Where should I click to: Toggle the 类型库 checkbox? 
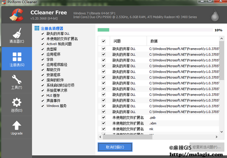[x=42, y=49]
